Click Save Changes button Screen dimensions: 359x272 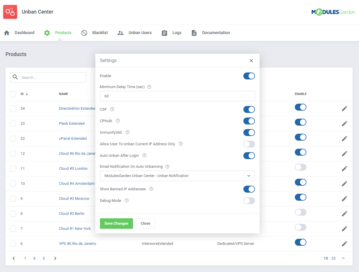[116, 223]
